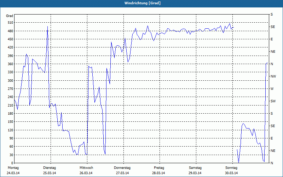
Task: Click the y-axis value 270
Action: [x=11, y=89]
